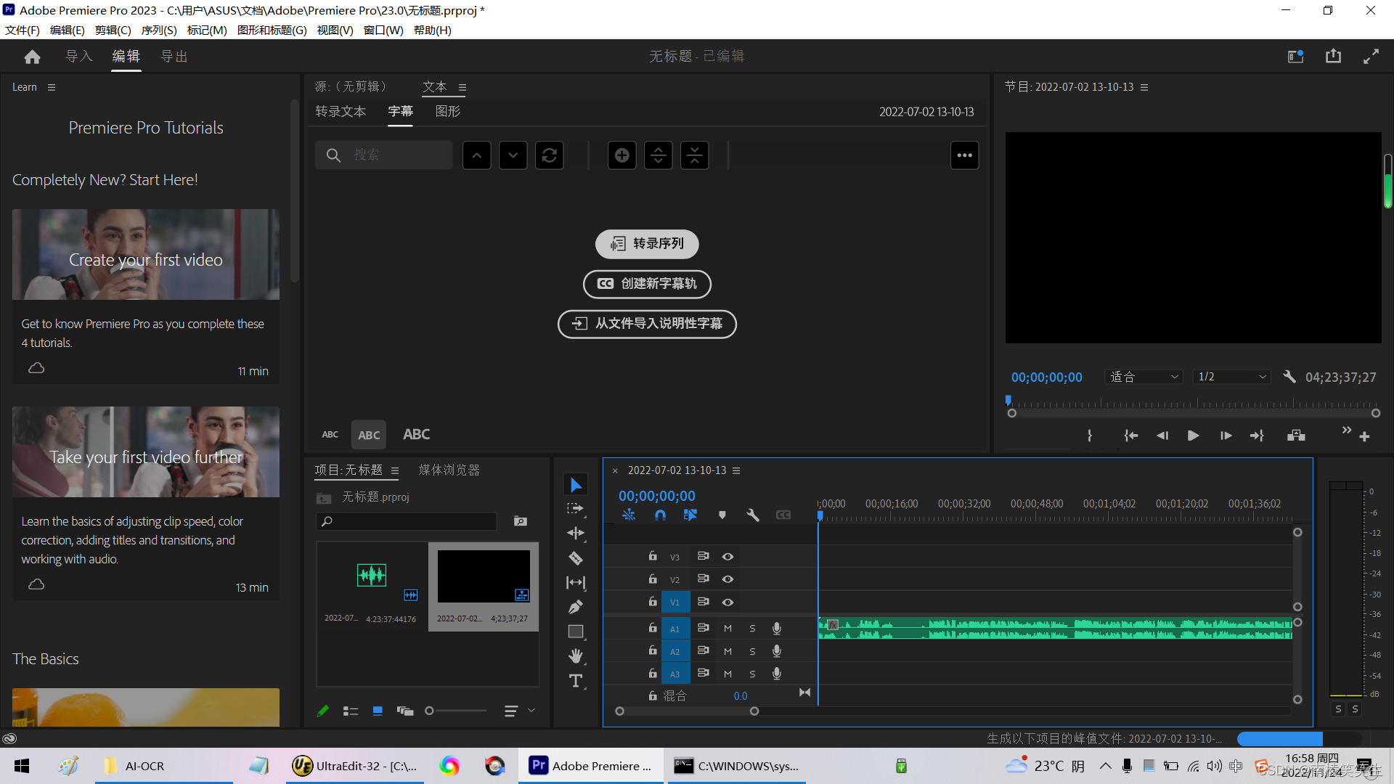Play the program monitor

coord(1193,436)
